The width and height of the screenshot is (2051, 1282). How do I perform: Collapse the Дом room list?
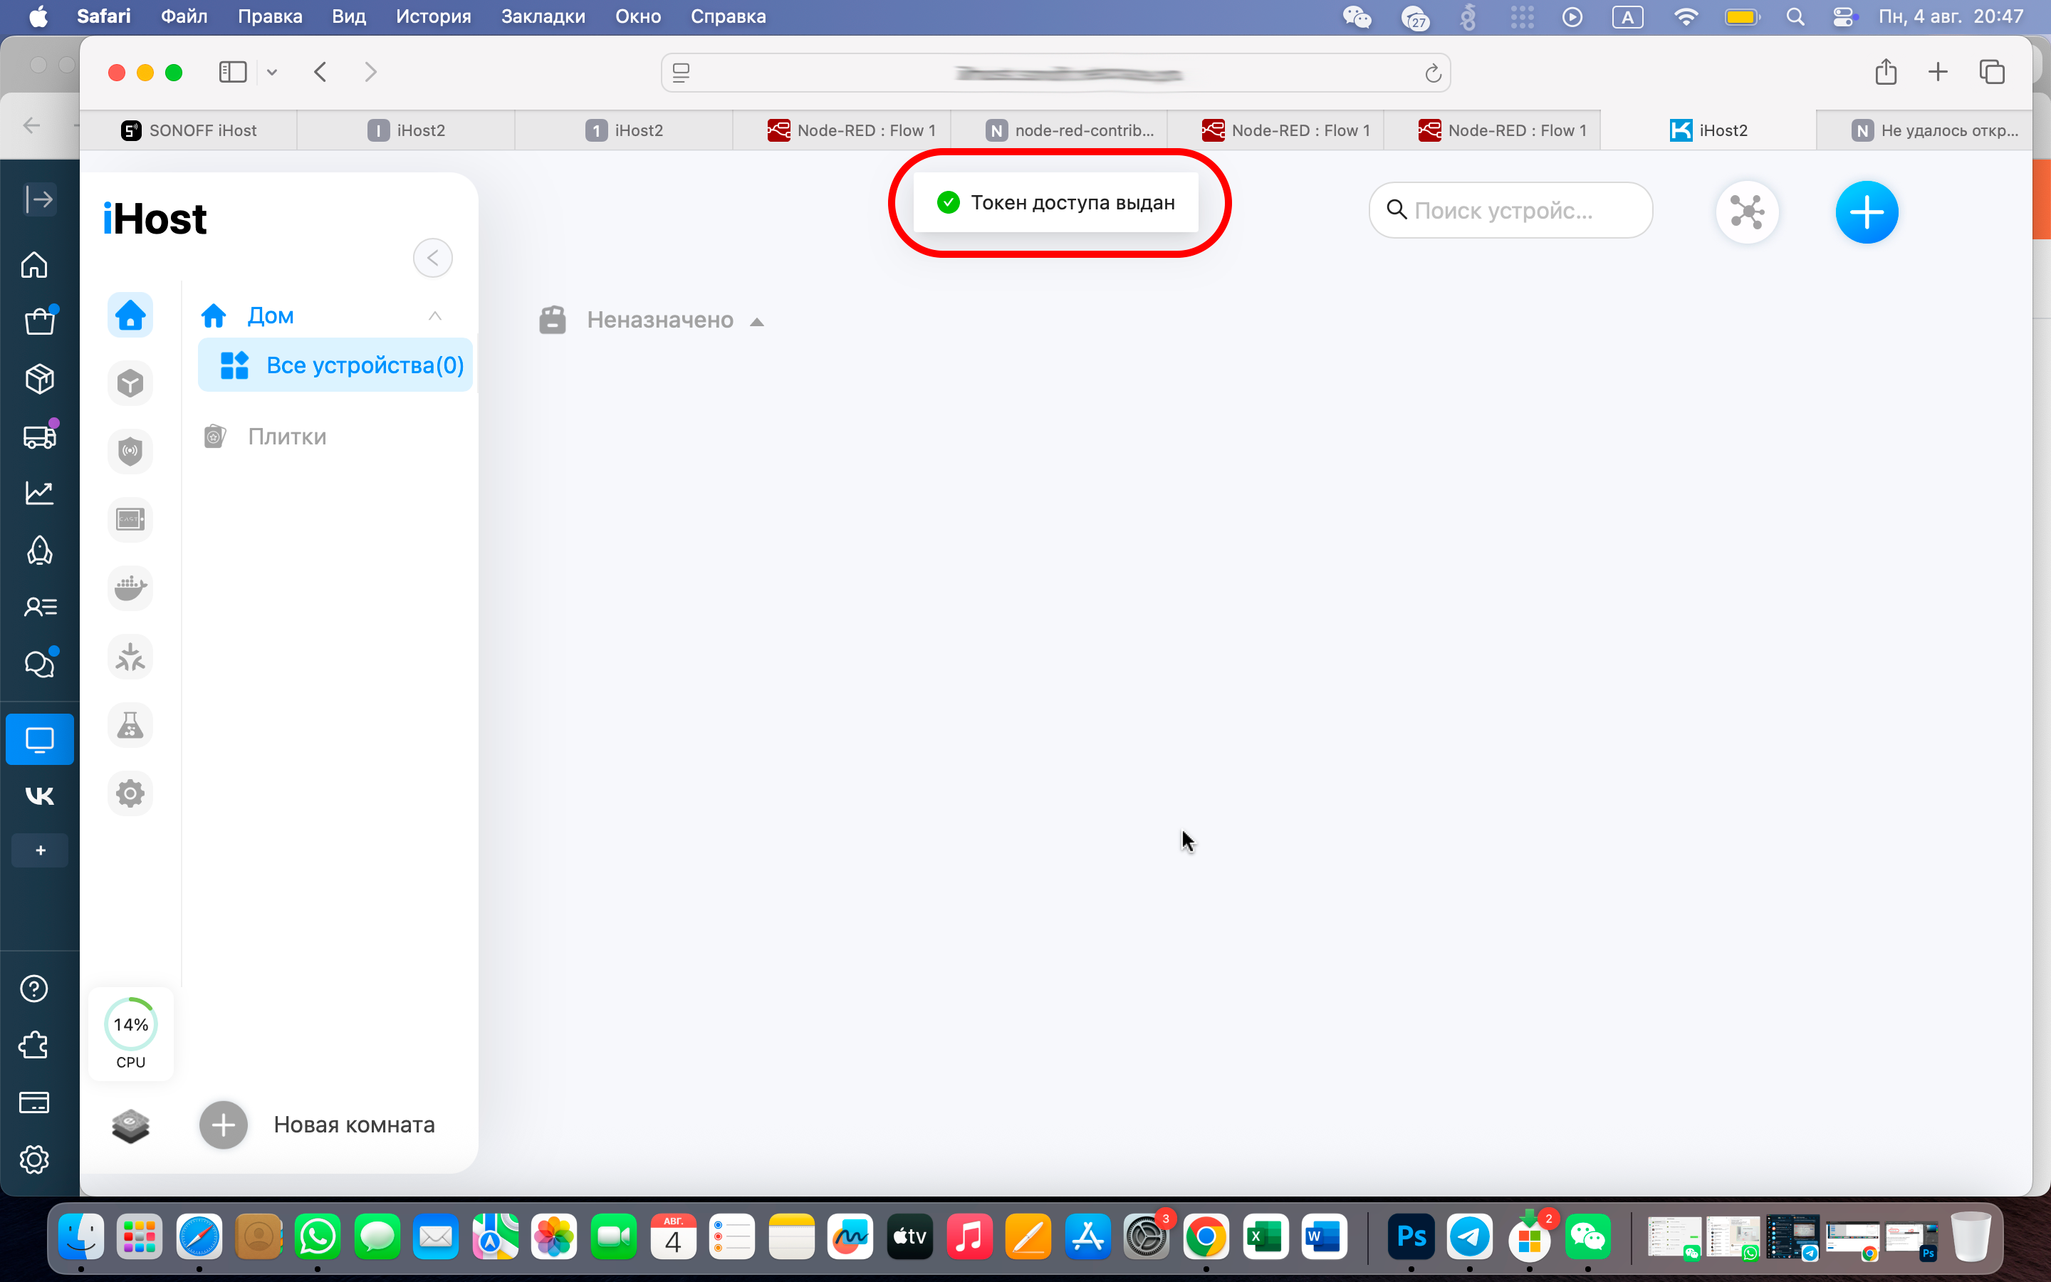tap(435, 316)
